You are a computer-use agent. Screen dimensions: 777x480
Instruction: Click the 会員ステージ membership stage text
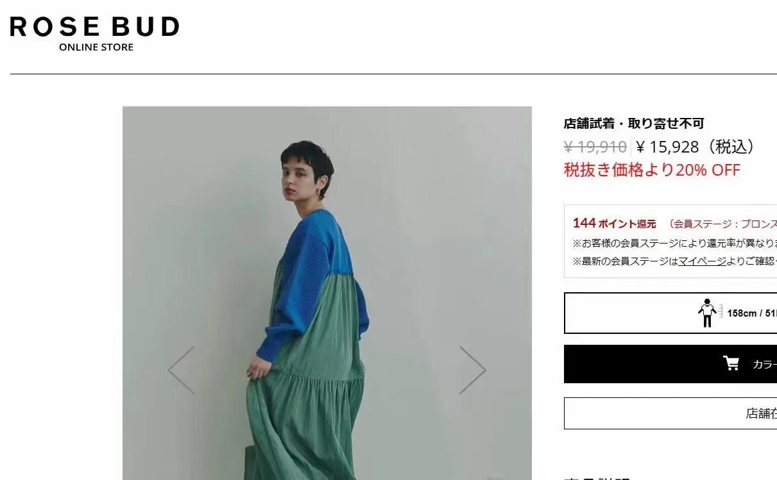tap(722, 224)
